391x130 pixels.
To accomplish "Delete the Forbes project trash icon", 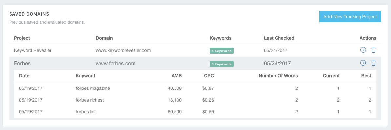I will (373, 63).
